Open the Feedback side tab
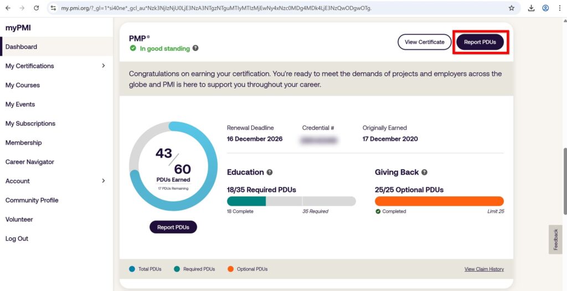Viewport: 567px width, 291px height. 555,240
